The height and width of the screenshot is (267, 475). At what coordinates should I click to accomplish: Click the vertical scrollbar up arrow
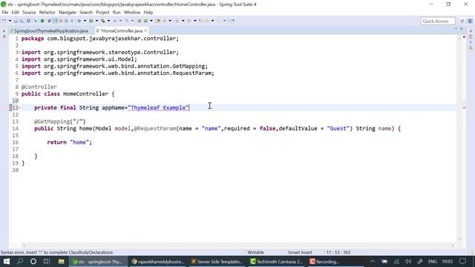[x=459, y=38]
